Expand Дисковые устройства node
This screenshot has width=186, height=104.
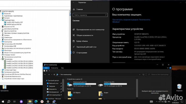(1, 29)
